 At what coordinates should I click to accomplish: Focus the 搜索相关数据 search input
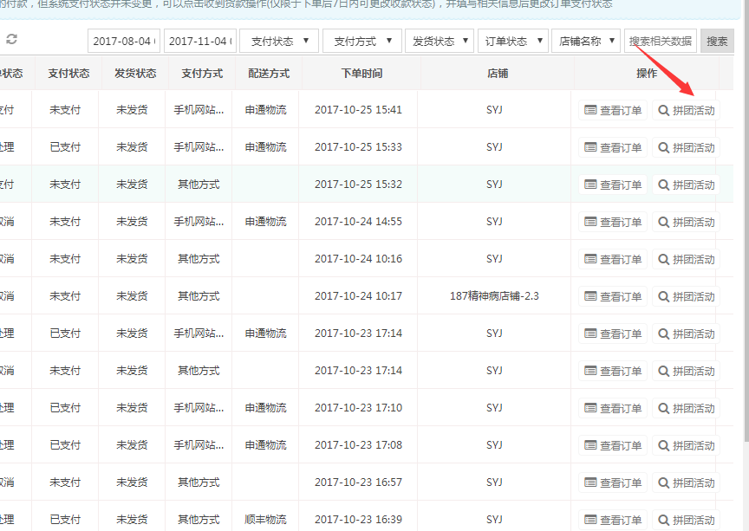pos(660,41)
